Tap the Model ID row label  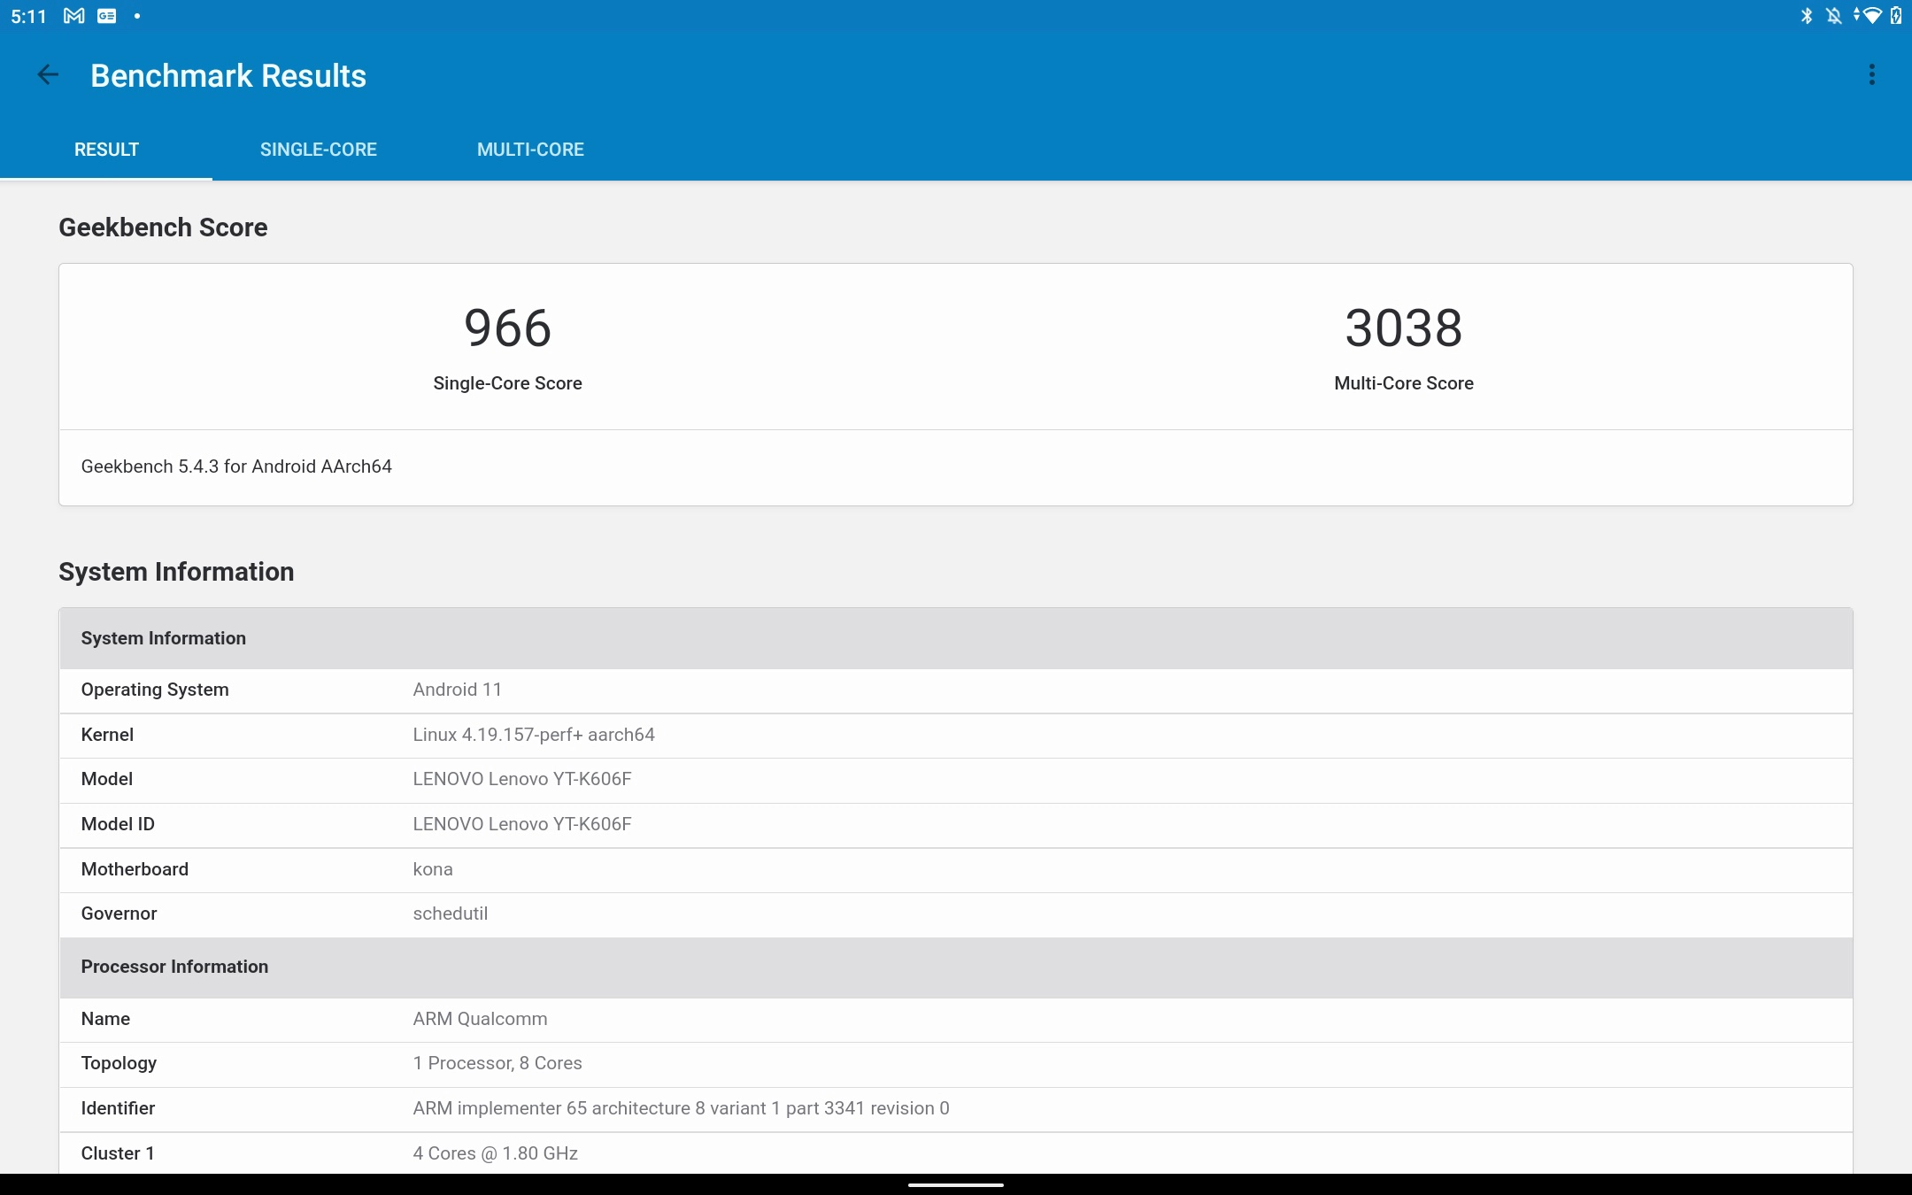click(x=118, y=824)
